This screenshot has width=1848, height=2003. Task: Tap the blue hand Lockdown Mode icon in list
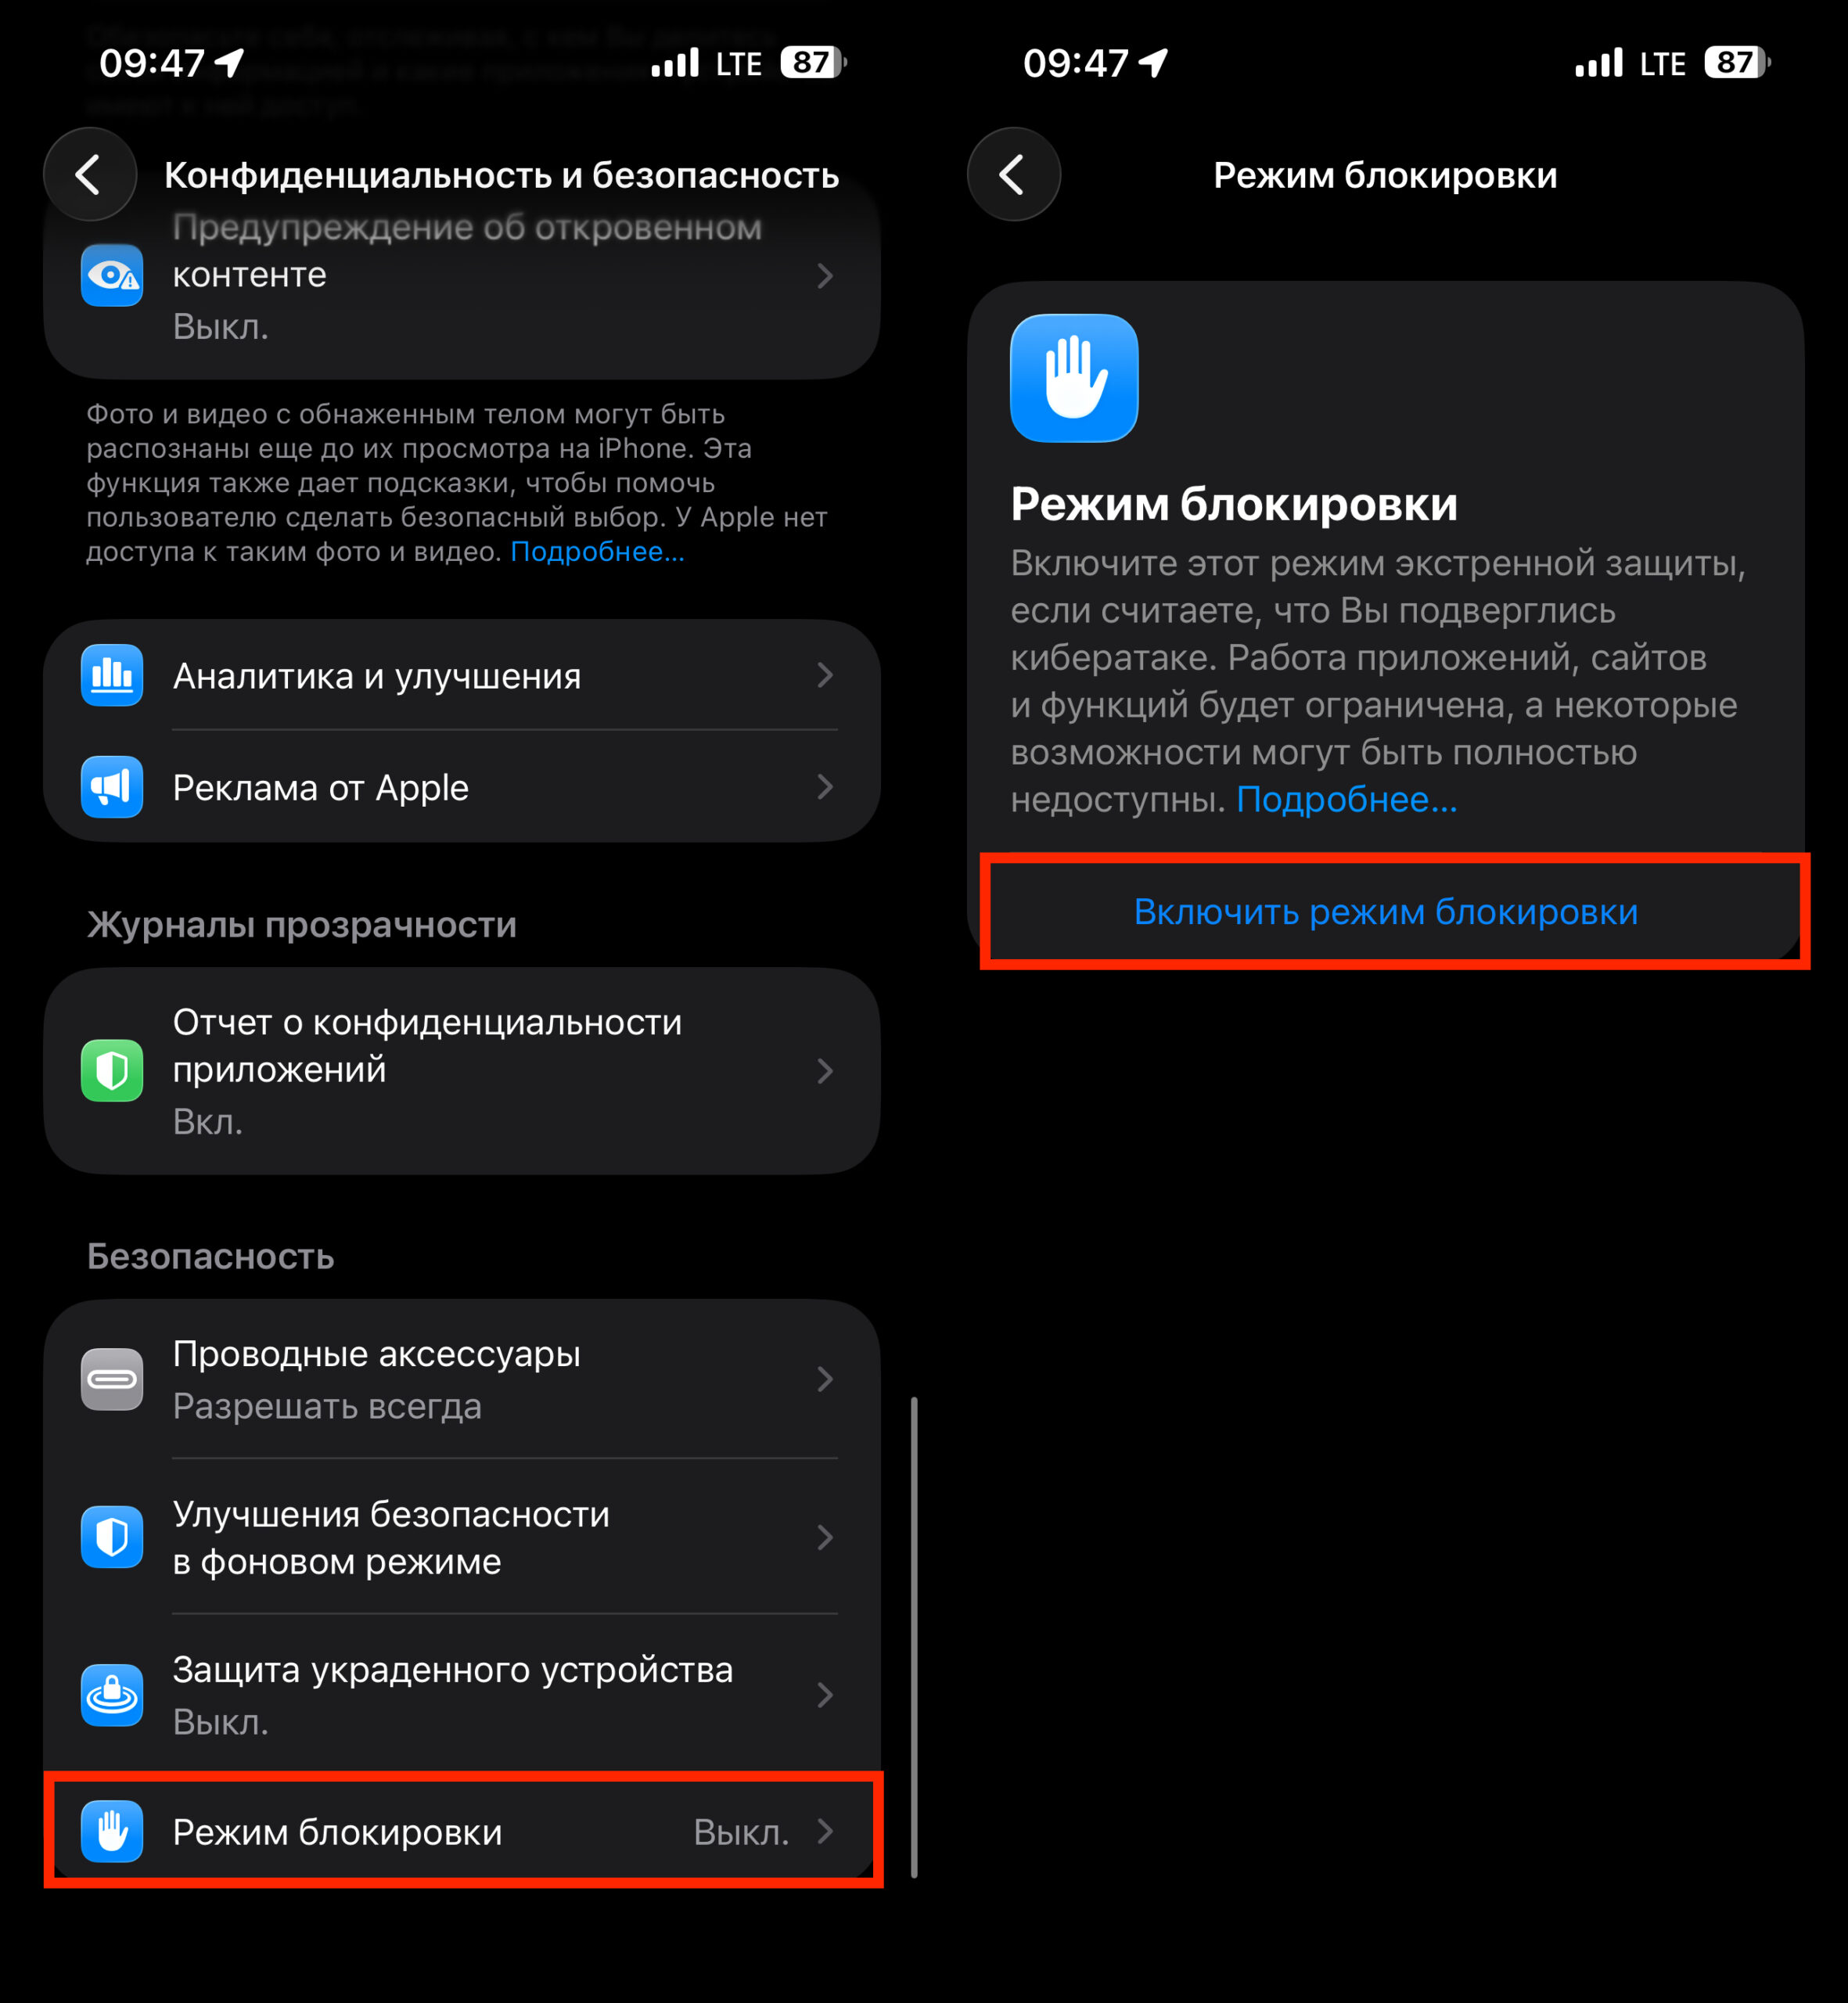[x=112, y=1831]
